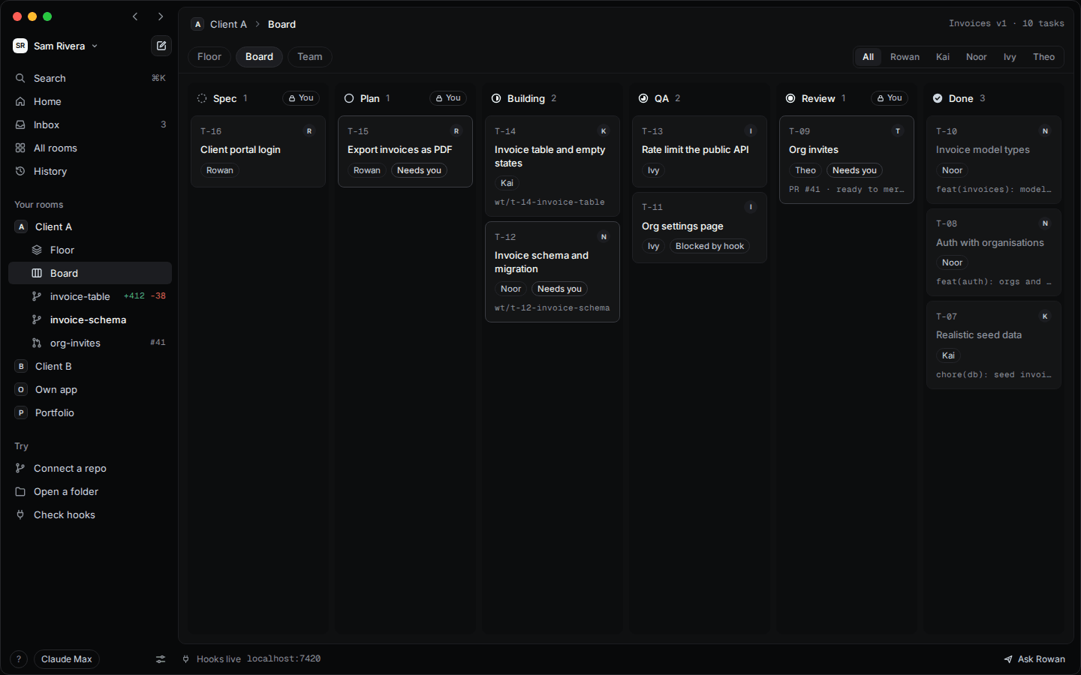Open the settings sliders icon beside Claude Max

(161, 659)
